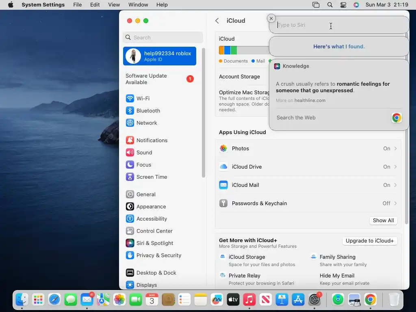
Task: Open Freeform from the dock
Action: (217, 300)
